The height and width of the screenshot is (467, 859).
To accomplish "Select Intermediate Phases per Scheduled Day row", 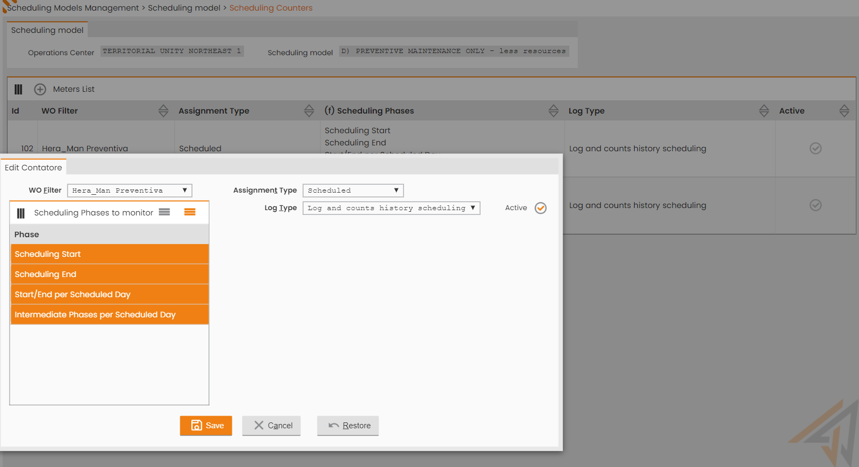I will tap(110, 315).
